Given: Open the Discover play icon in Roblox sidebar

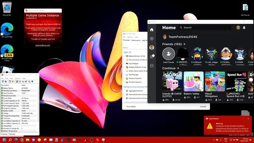Looking at the screenshot, I should 152,39.
